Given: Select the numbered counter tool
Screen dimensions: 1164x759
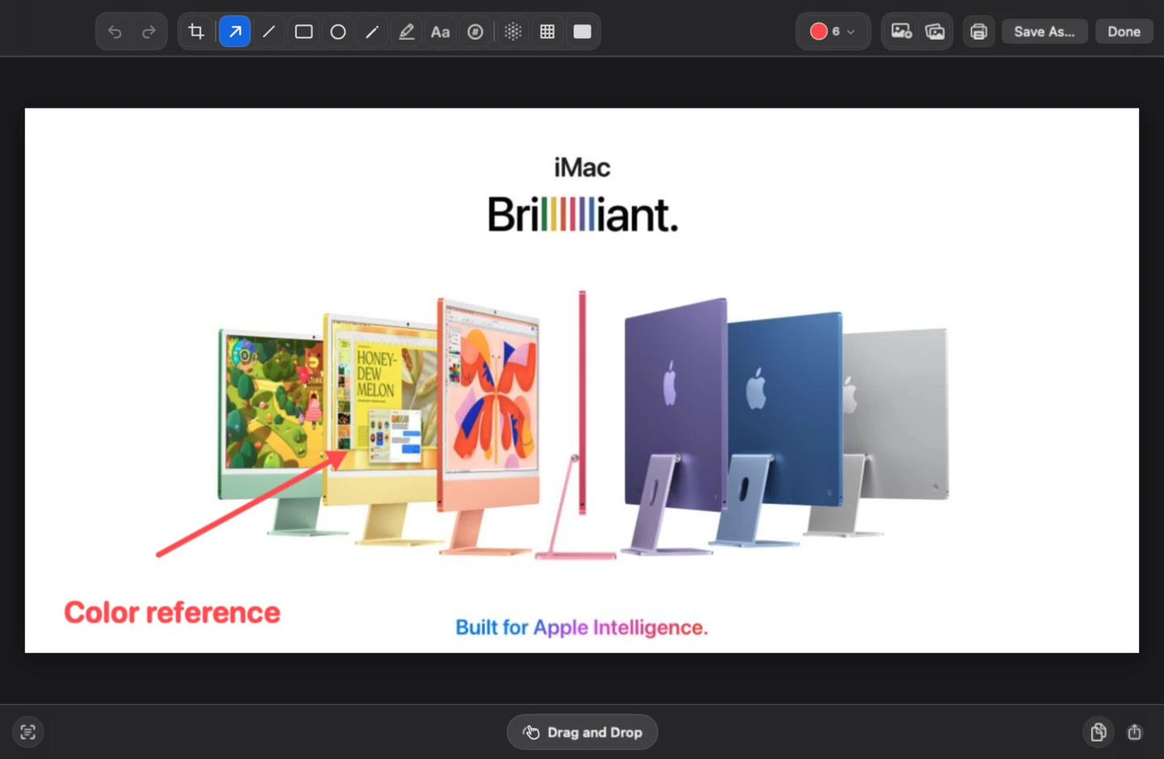Looking at the screenshot, I should 475,32.
